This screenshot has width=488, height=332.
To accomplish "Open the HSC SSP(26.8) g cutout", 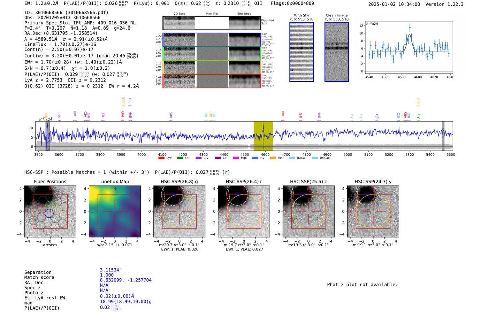I will tap(180, 211).
